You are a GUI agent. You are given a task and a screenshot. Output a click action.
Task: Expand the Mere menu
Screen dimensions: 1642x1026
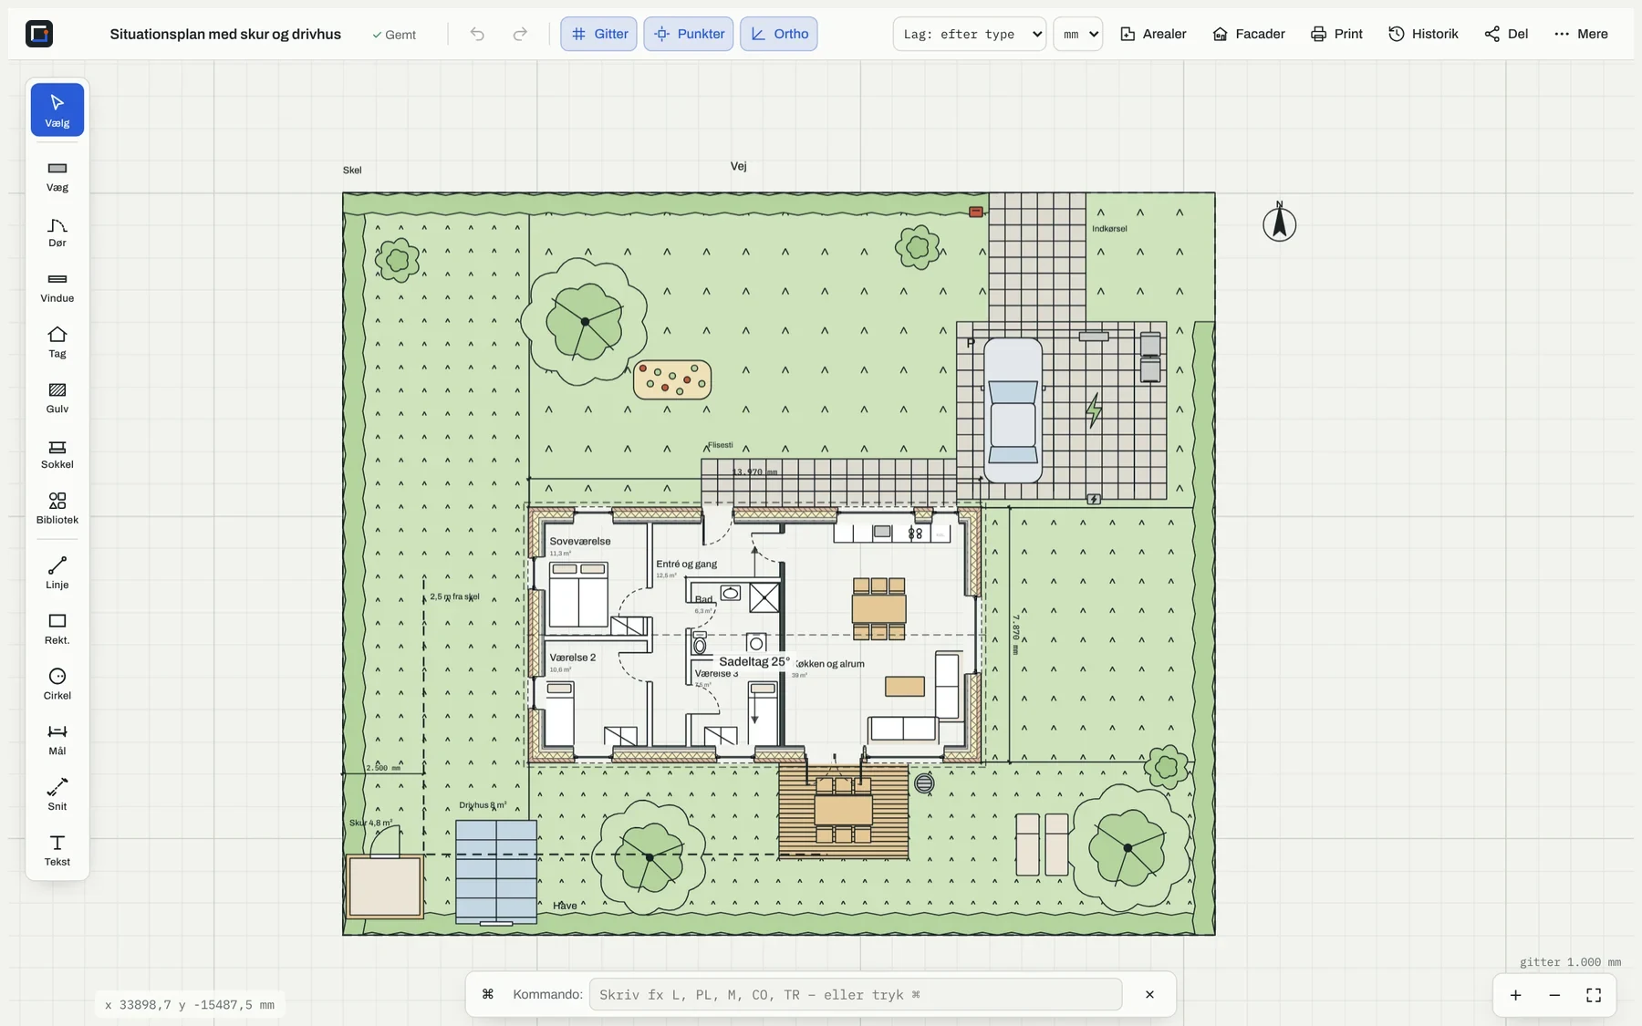coord(1582,34)
